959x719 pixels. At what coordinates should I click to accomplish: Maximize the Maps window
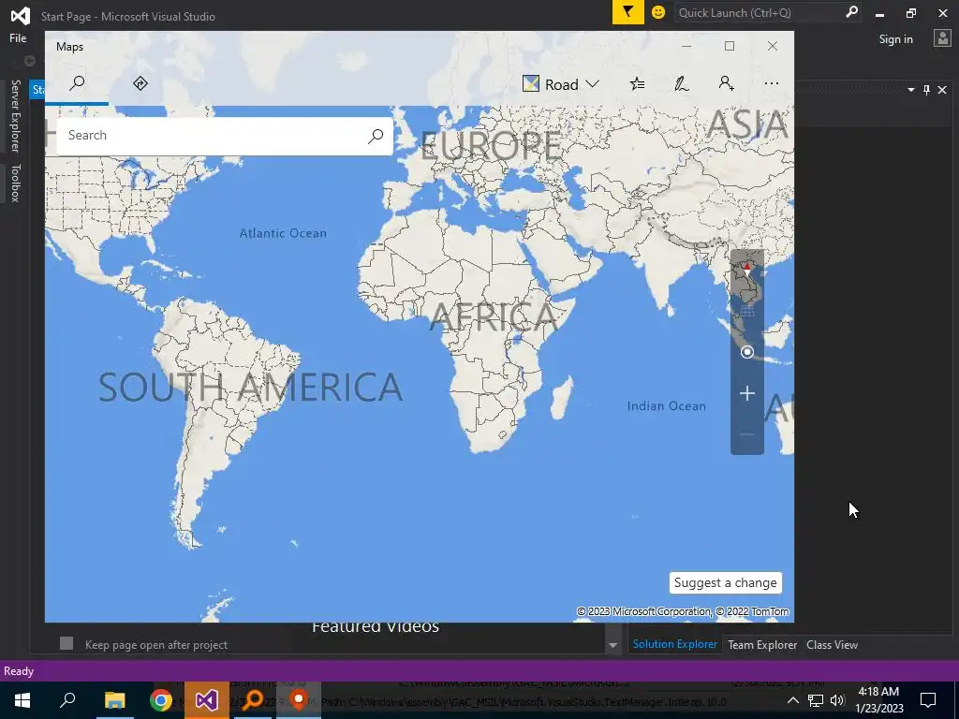729,47
